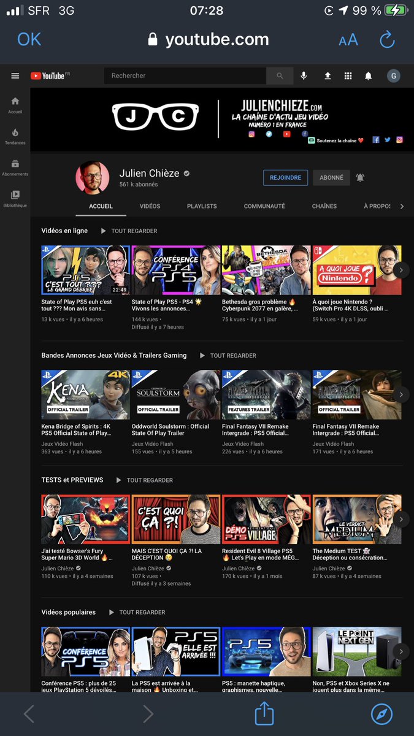The height and width of the screenshot is (736, 414).
Task: Open Abonnements in the sidebar
Action: point(15,167)
